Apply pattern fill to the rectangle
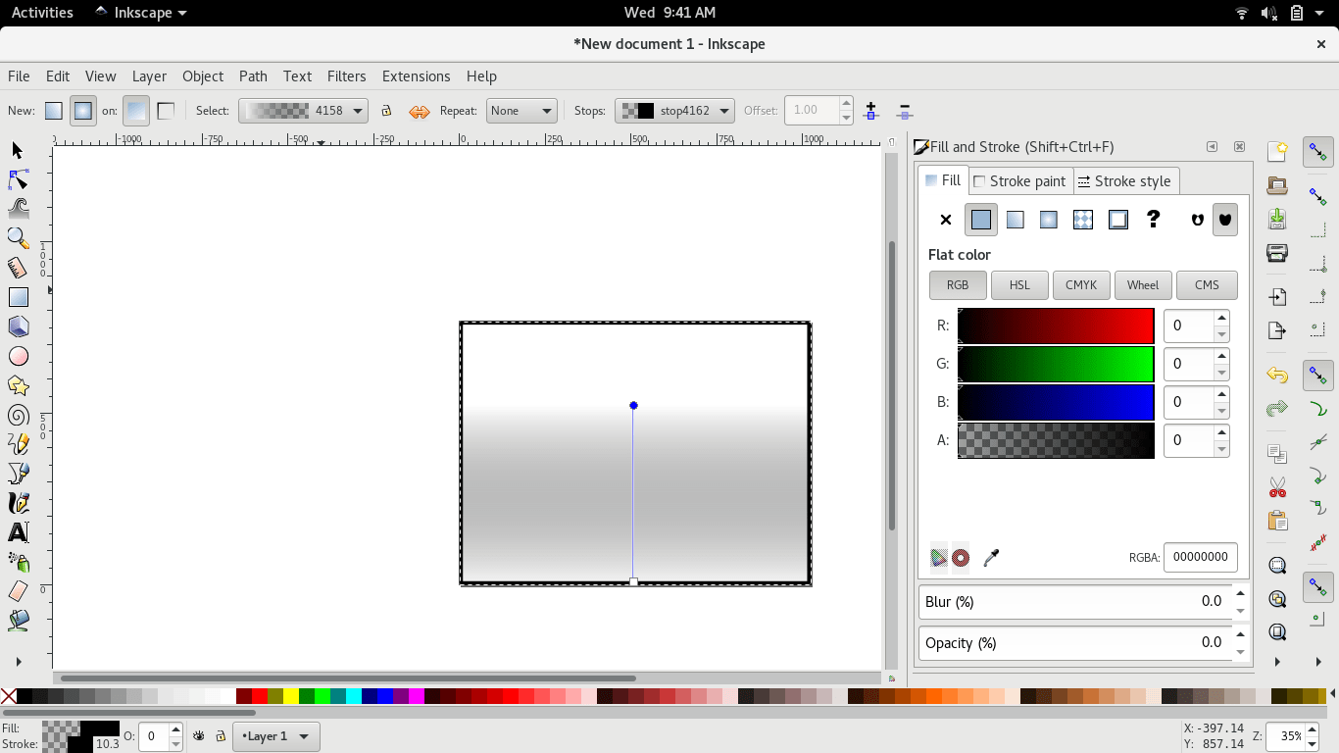Screen dimensions: 1339x753 (x=1082, y=220)
